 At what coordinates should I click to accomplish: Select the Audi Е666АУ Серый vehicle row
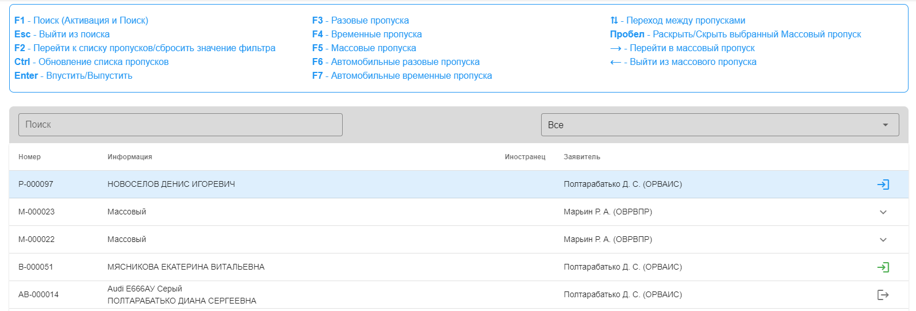[x=145, y=289]
